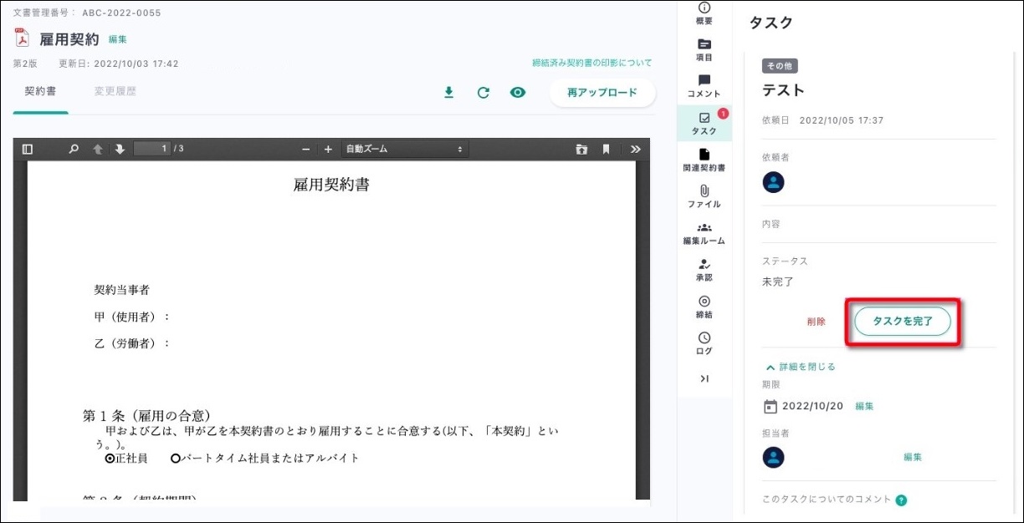This screenshot has height=523, width=1024.
Task: Click the タスクを完了 button
Action: point(902,322)
